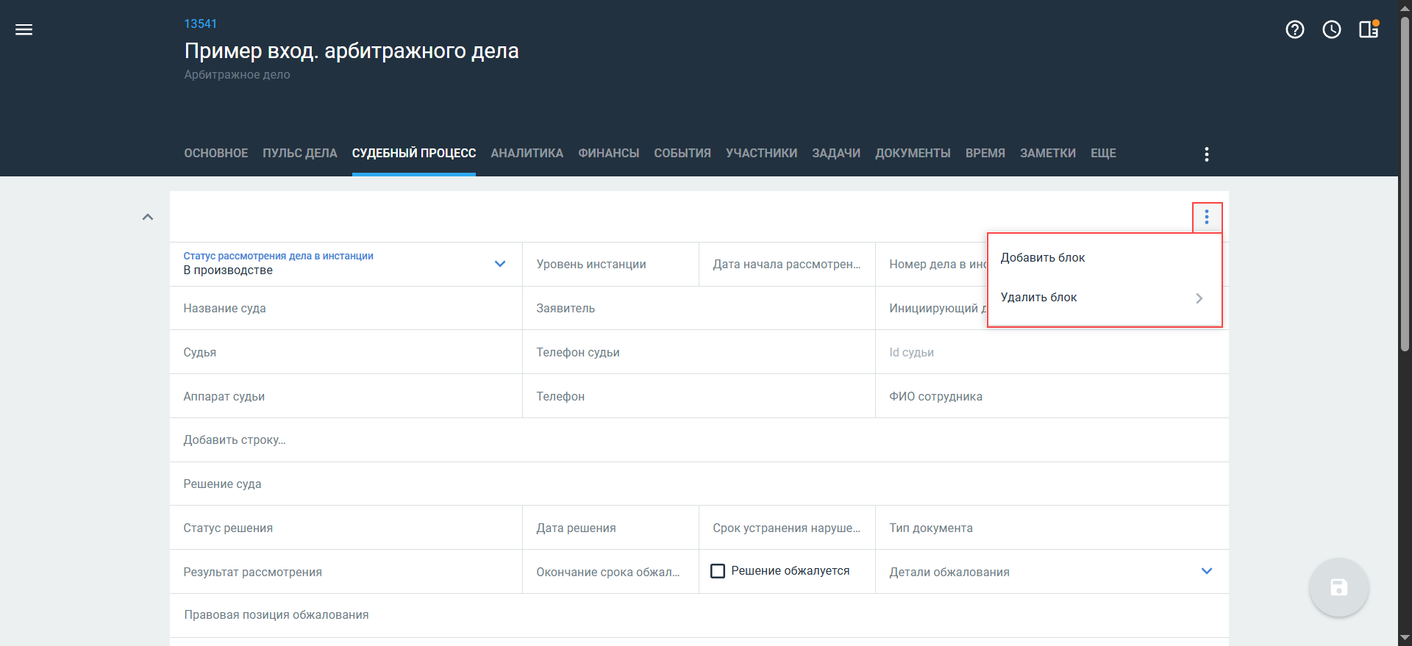Click the floating save button
Viewport: 1412px width, 646px height.
1338,587
